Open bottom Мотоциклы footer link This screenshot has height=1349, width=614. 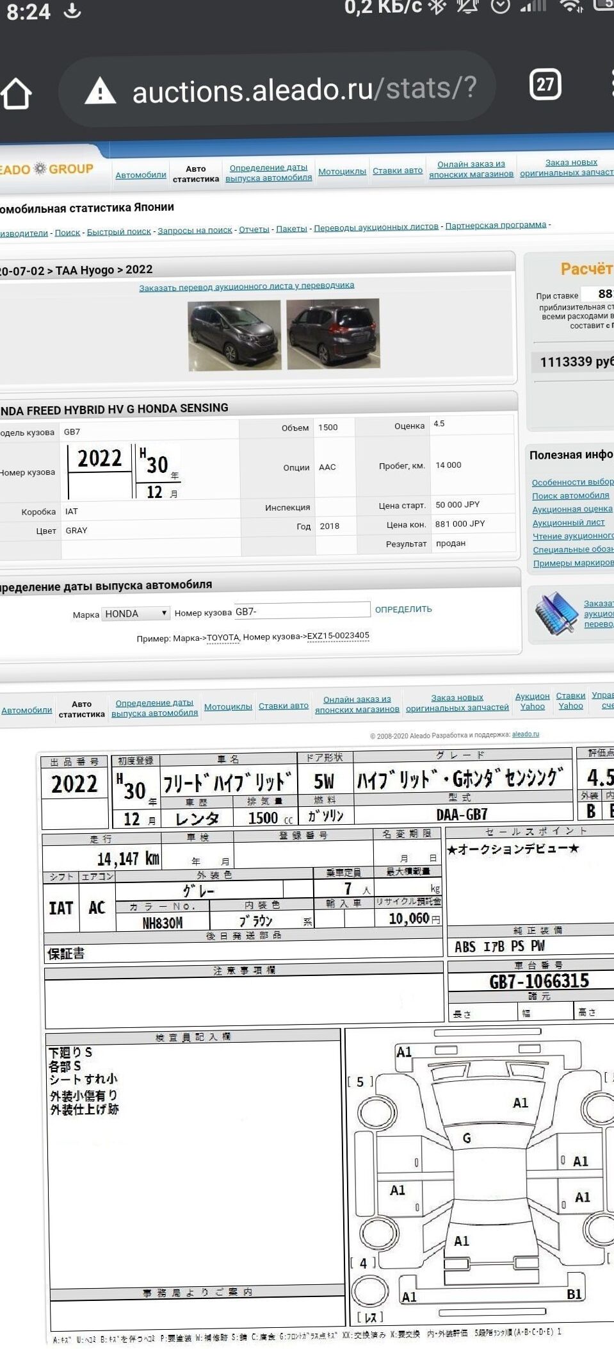click(x=228, y=707)
